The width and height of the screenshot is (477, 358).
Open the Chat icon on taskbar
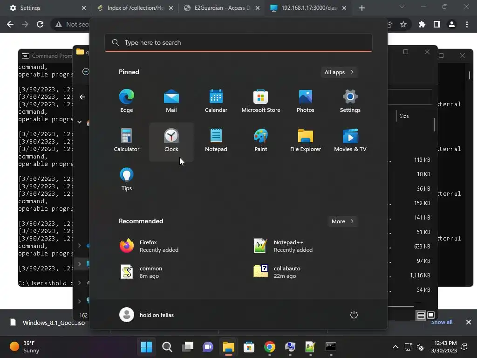[208, 347]
